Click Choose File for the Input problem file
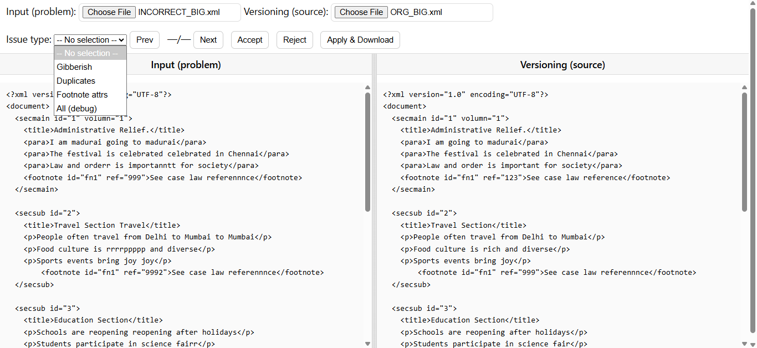The width and height of the screenshot is (757, 348). point(109,12)
